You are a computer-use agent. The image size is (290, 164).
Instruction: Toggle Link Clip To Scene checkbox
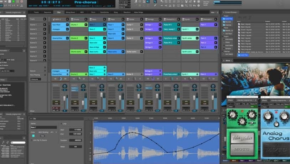pyautogui.click(x=31, y=140)
